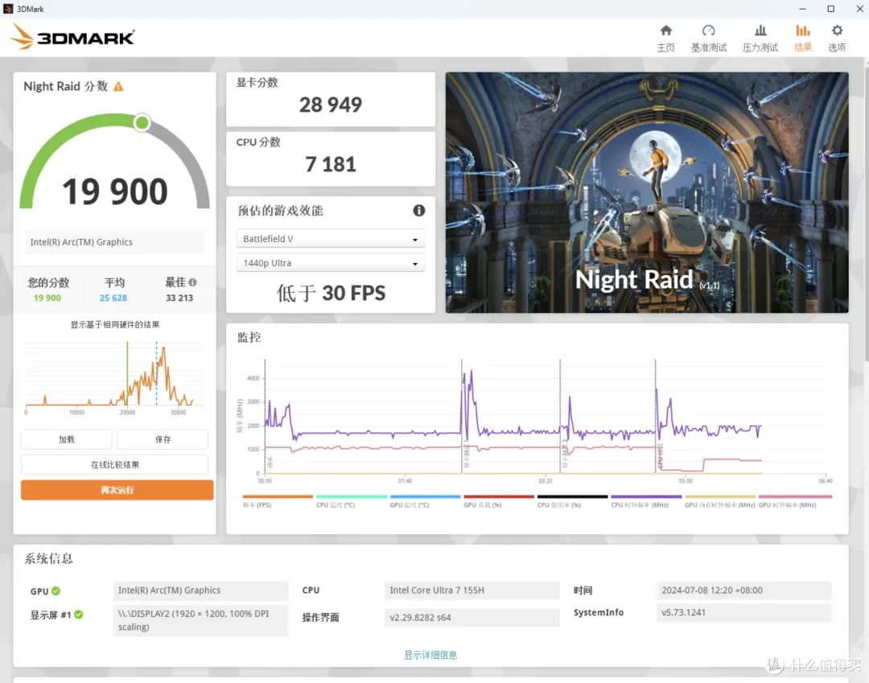869x683 pixels.
Task: Toggle the GPU 温度 legend series
Action: [x=425, y=502]
